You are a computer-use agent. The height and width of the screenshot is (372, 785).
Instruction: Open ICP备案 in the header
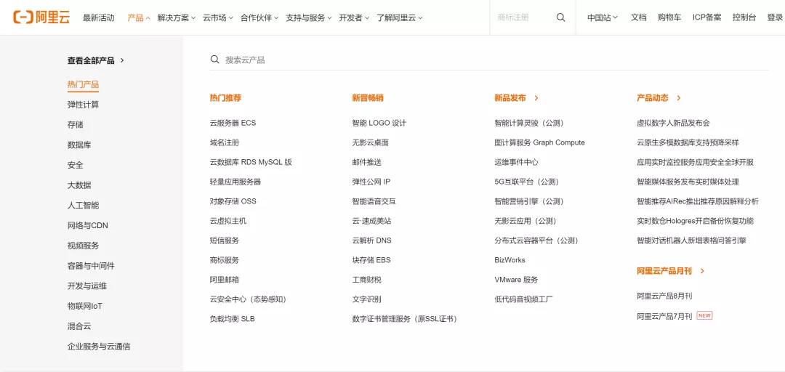[x=707, y=17]
